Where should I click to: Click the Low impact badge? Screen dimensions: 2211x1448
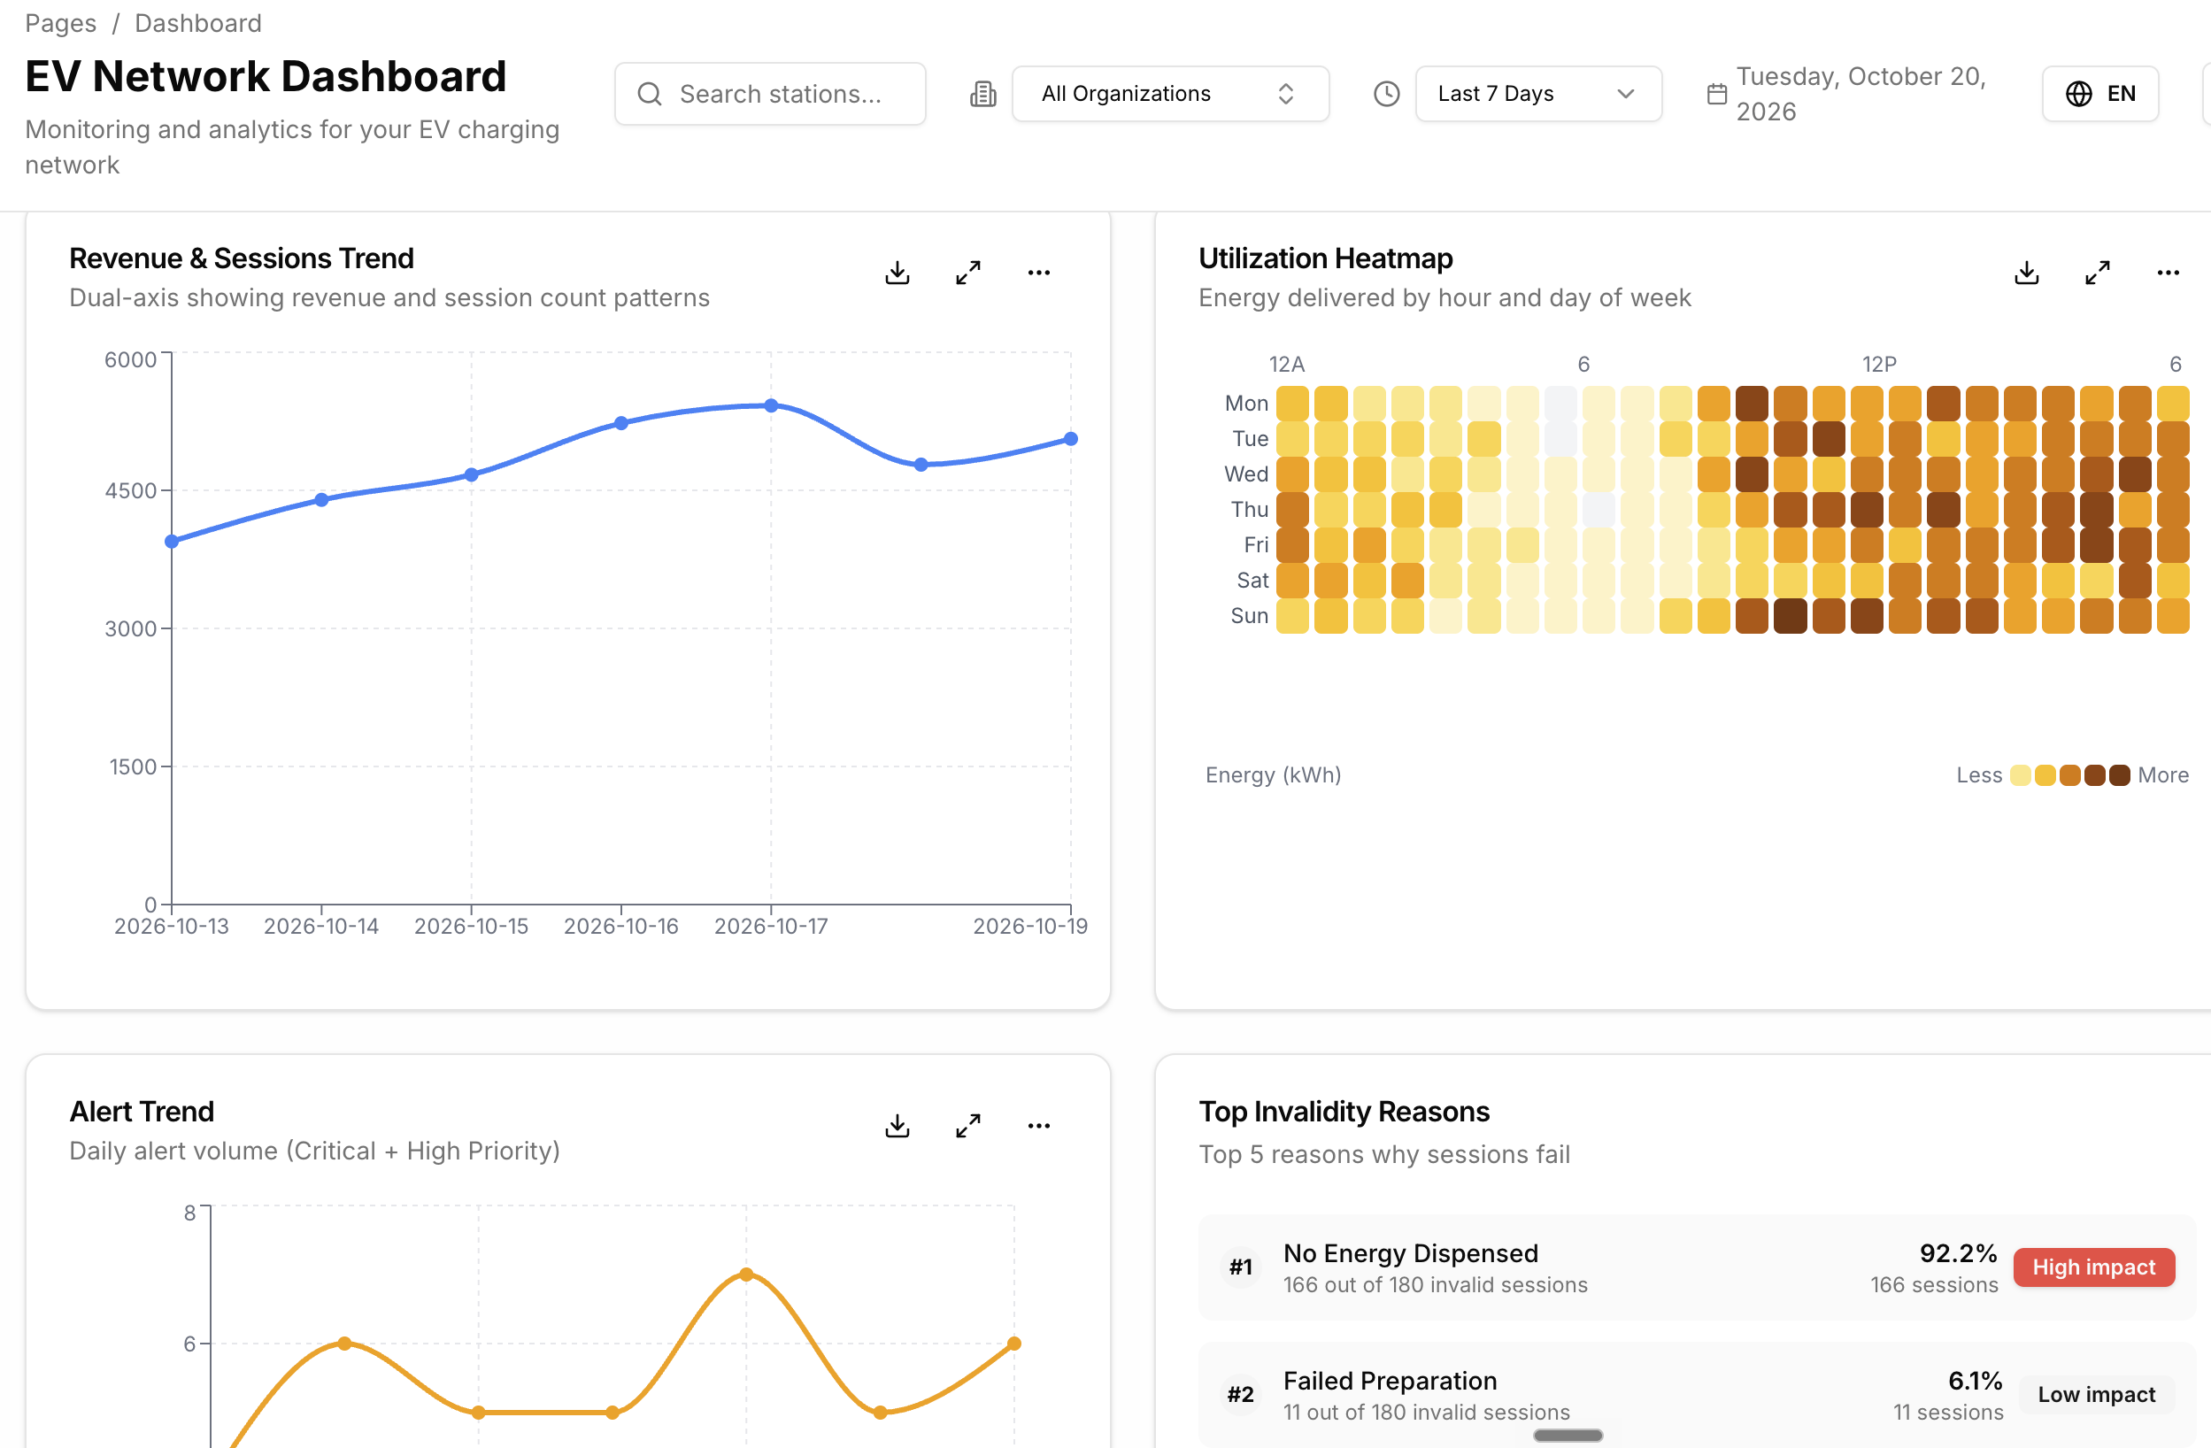2096,1394
